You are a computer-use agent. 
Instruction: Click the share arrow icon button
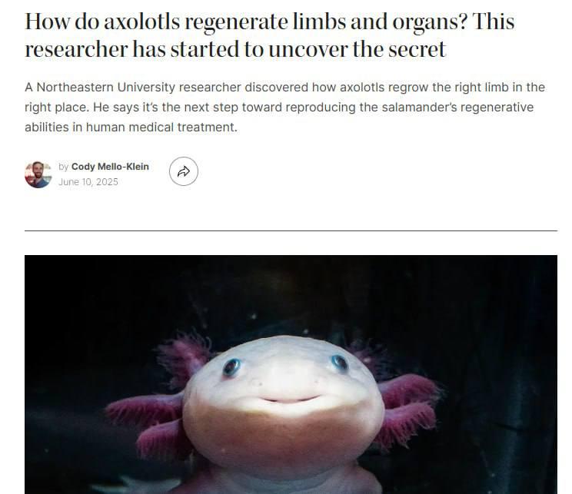[184, 171]
